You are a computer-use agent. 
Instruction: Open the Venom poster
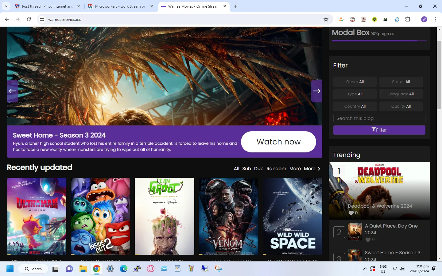click(228, 216)
